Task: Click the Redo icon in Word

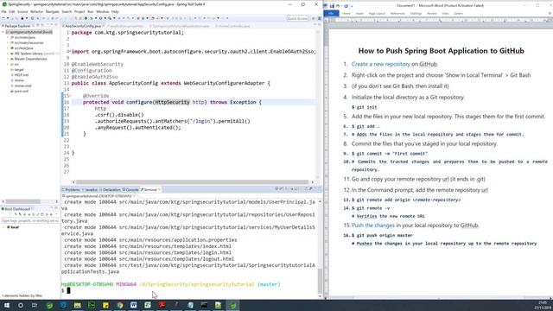Action: pyautogui.click(x=346, y=6)
